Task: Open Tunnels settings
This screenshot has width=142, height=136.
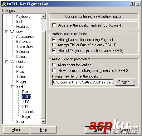Action: click(28, 112)
